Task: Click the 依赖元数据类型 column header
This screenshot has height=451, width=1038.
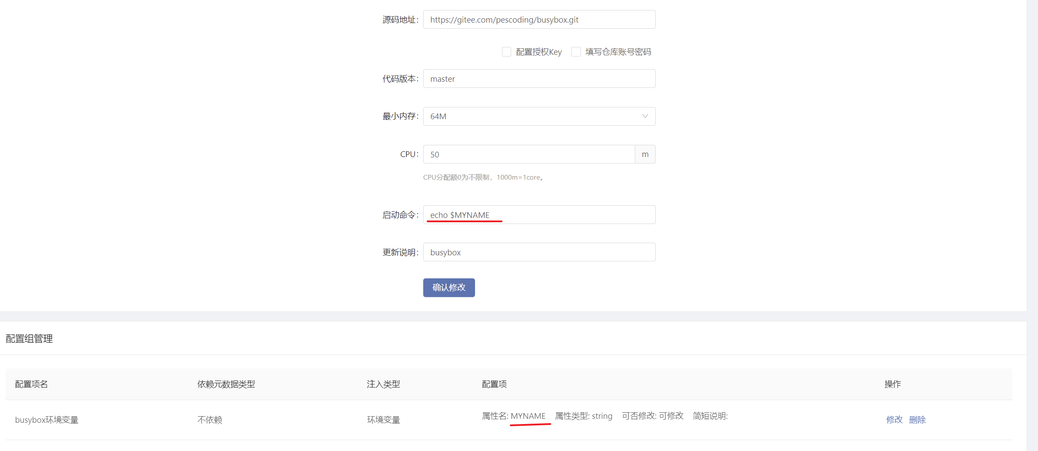Action: 226,384
